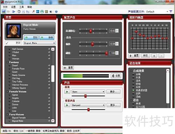The image size is (175, 134).
Task: Click the 设置 button beside level meter
Action: click(x=116, y=76)
